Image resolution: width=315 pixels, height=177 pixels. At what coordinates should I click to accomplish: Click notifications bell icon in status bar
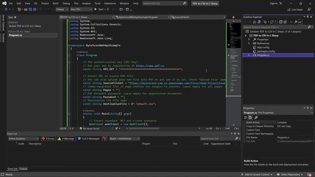(310, 175)
